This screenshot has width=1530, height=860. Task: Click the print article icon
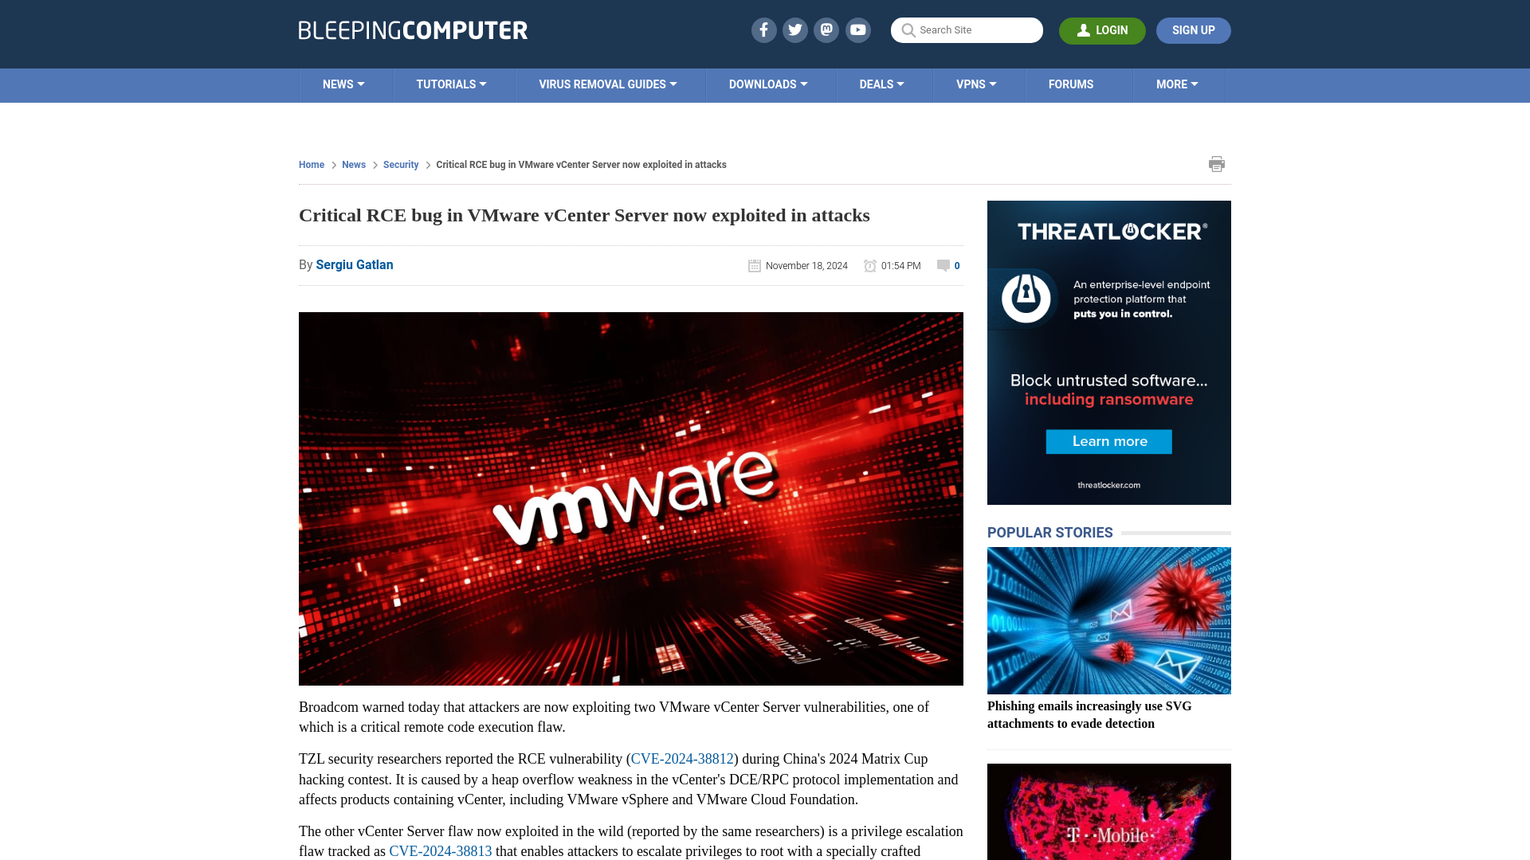tap(1217, 164)
